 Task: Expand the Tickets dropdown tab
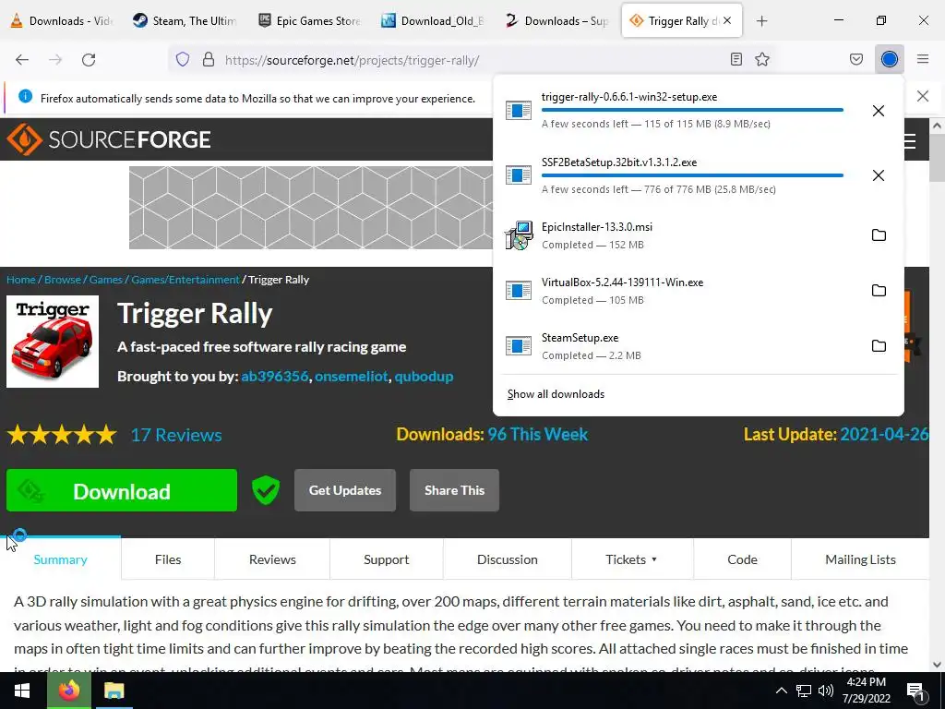[631, 559]
